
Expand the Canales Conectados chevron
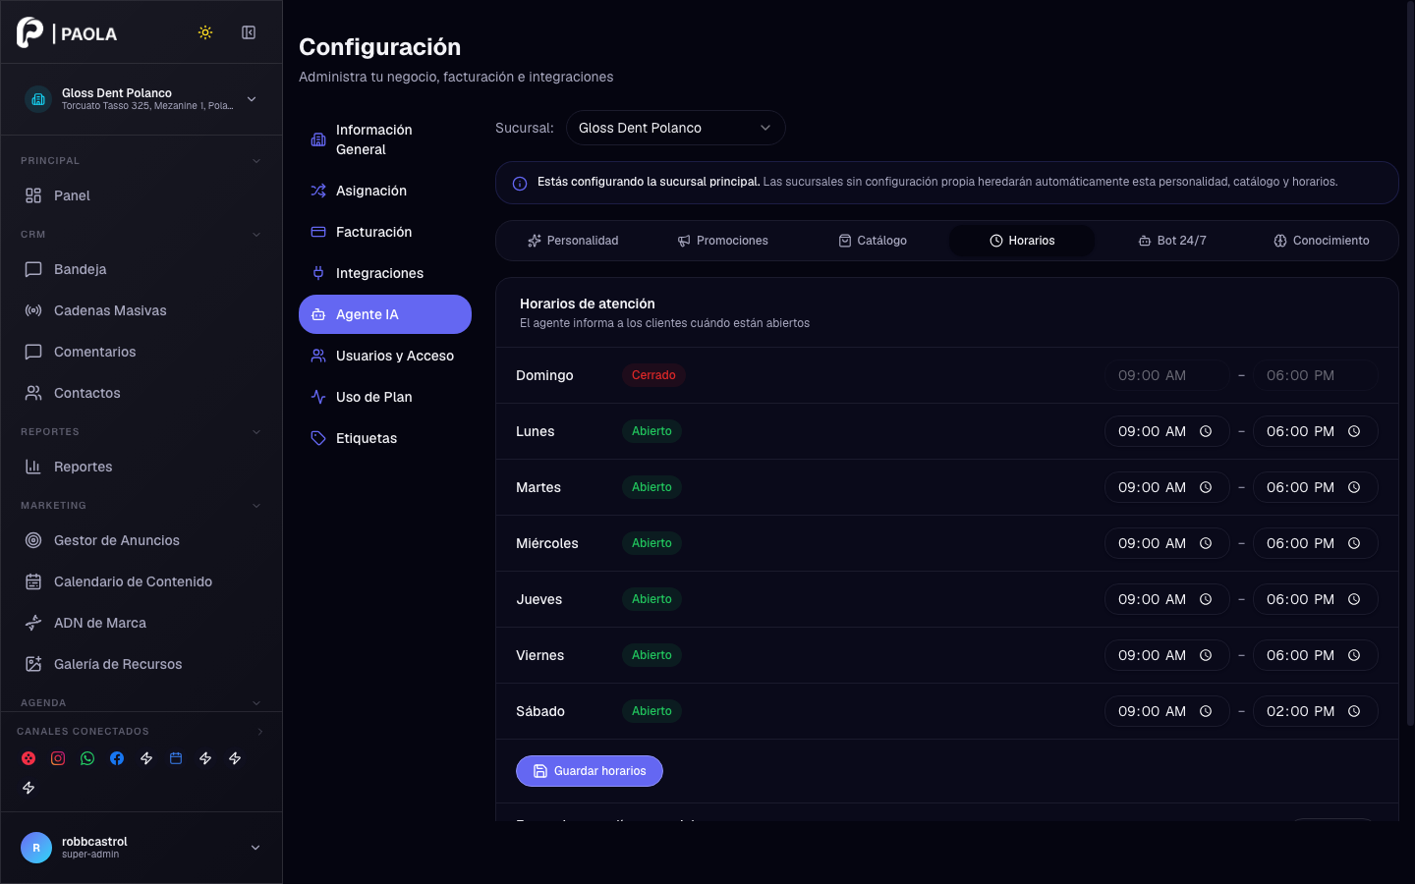pyautogui.click(x=260, y=732)
